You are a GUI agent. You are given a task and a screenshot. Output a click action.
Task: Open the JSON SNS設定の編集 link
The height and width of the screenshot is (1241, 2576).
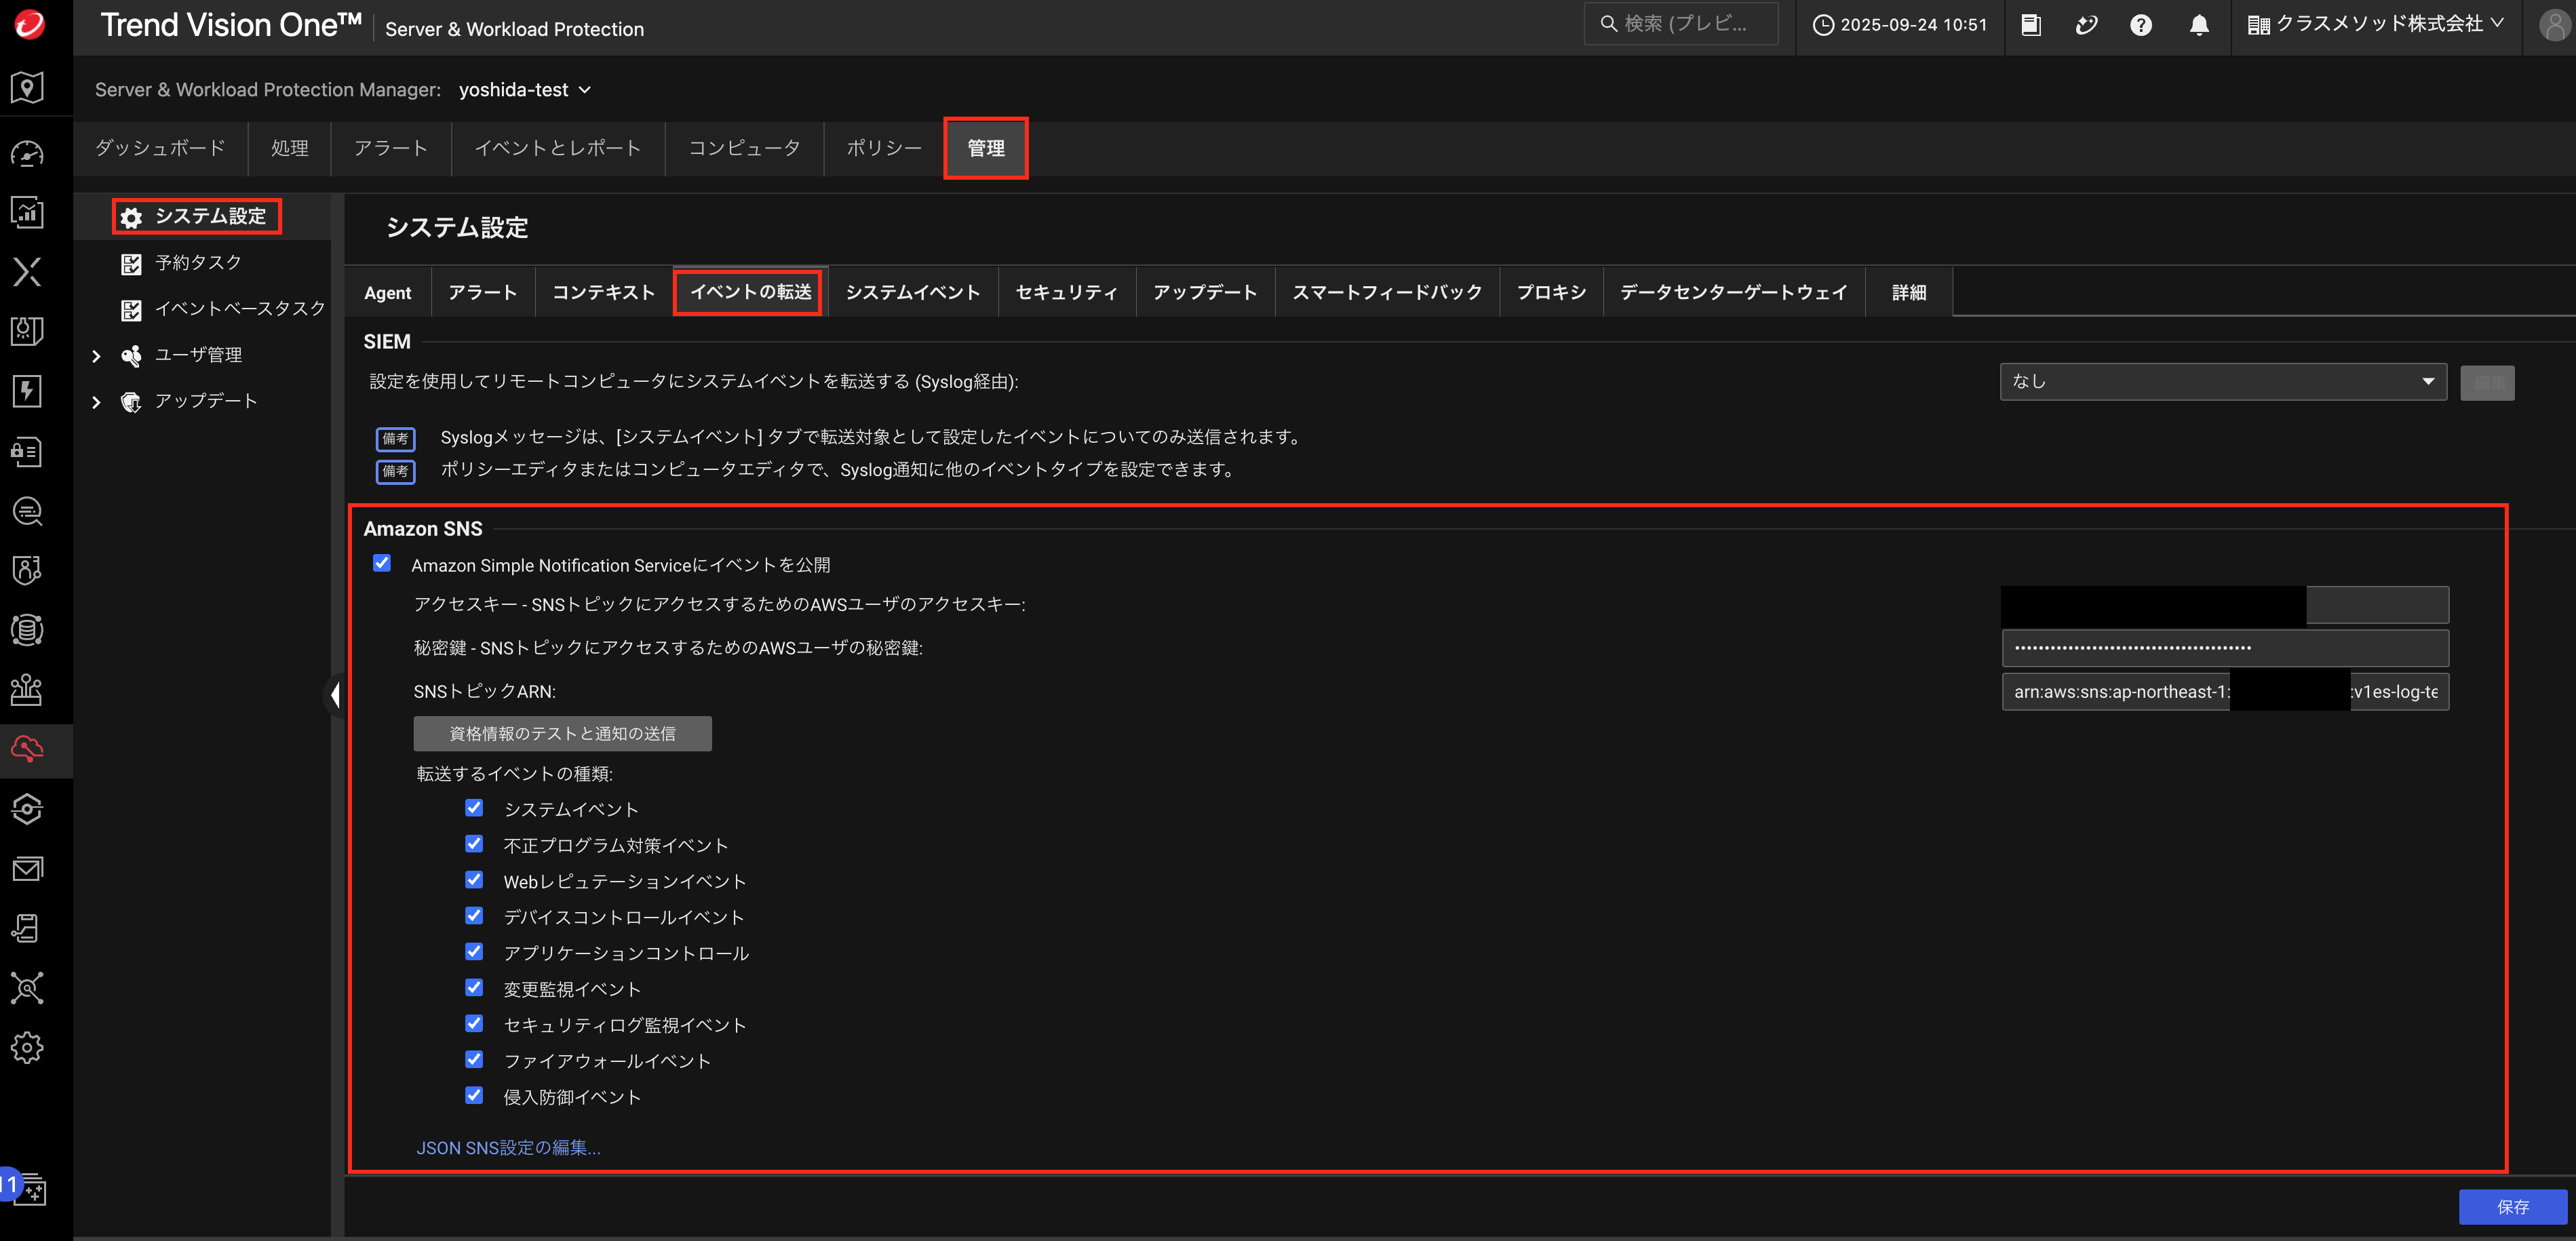click(508, 1148)
